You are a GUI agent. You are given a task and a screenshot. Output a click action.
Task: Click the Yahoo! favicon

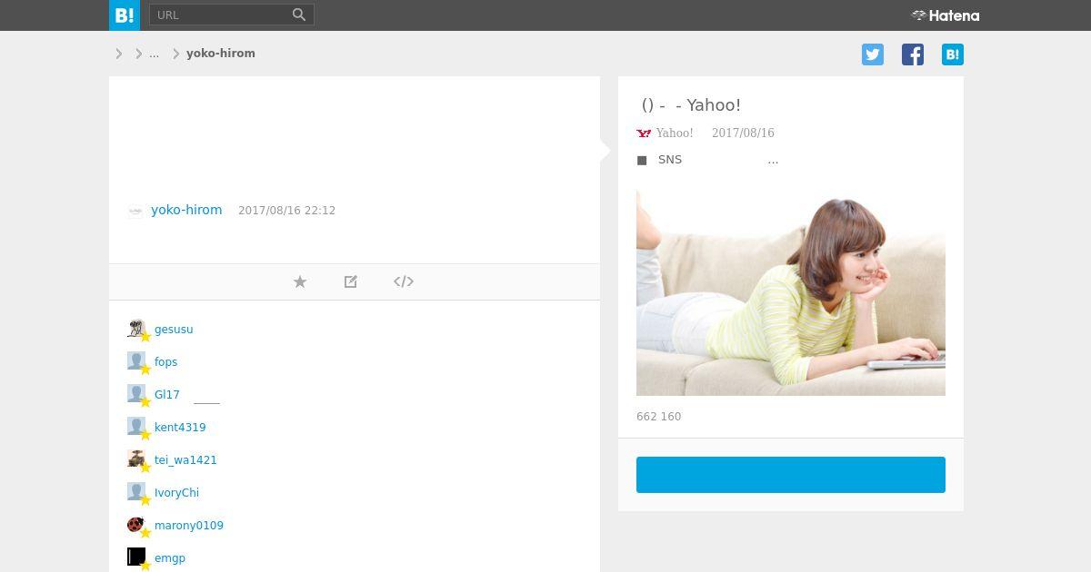[x=644, y=133]
